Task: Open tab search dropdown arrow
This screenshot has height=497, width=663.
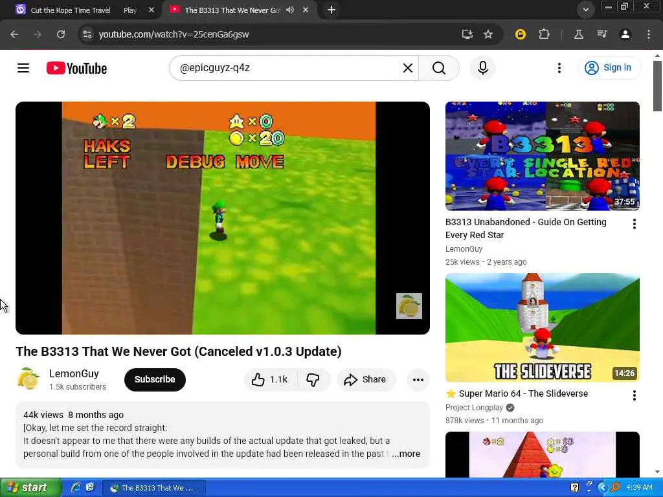Action: 585,10
